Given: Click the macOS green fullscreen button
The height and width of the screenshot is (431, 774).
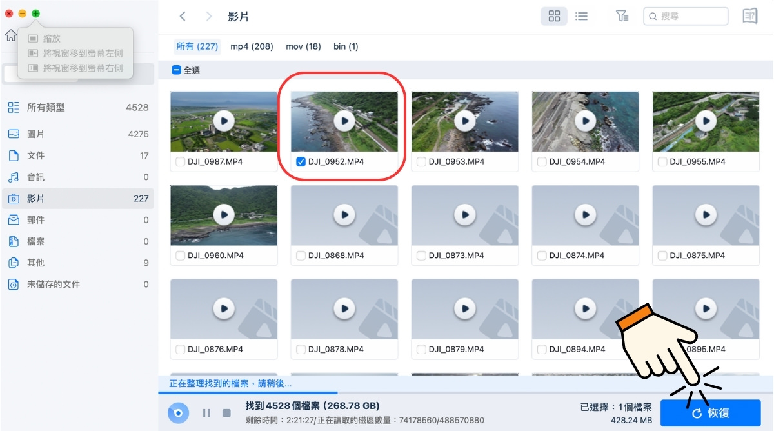Looking at the screenshot, I should (35, 14).
